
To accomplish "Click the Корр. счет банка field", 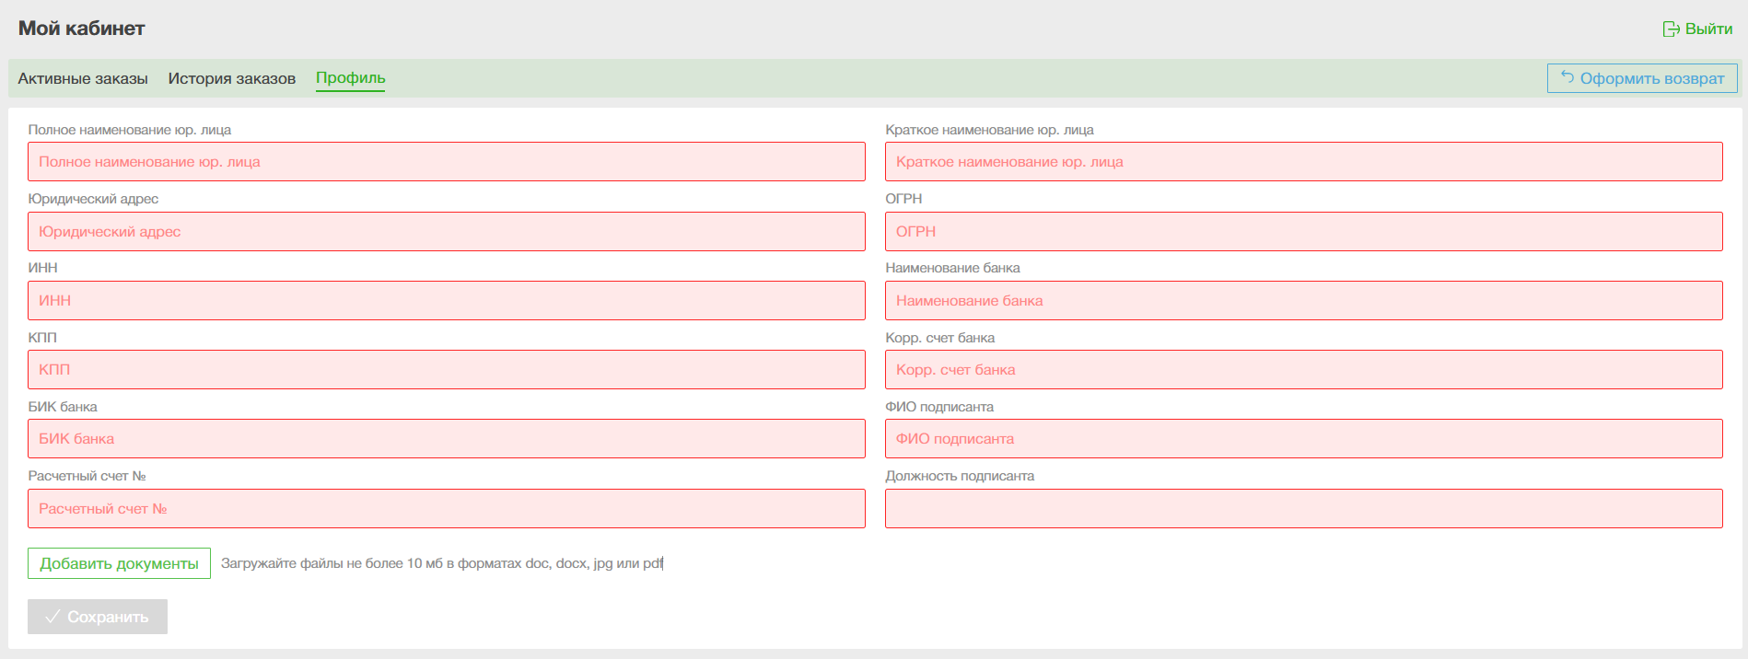I will [x=1304, y=370].
